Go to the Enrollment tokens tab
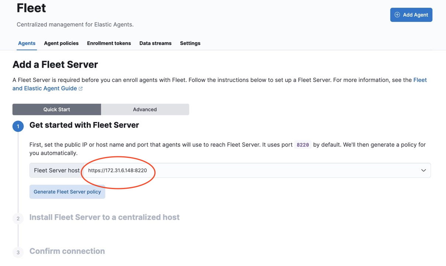The width and height of the screenshot is (446, 266). tap(109, 43)
